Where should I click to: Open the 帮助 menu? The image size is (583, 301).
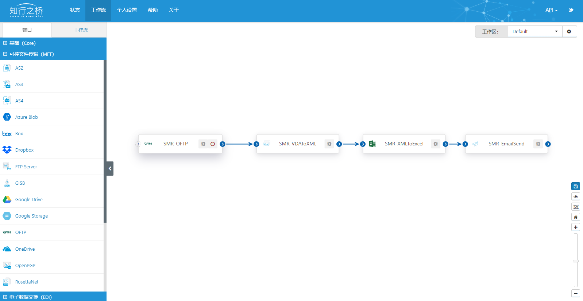(153, 10)
